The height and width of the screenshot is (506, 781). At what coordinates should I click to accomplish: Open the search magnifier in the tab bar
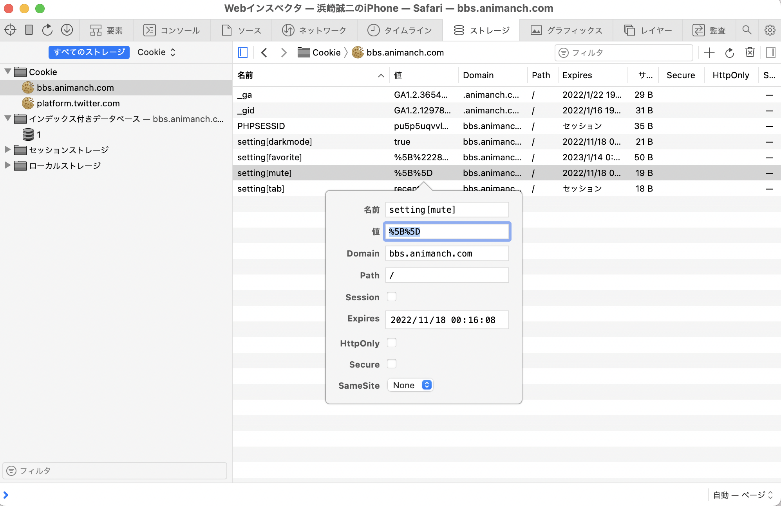coord(747,30)
